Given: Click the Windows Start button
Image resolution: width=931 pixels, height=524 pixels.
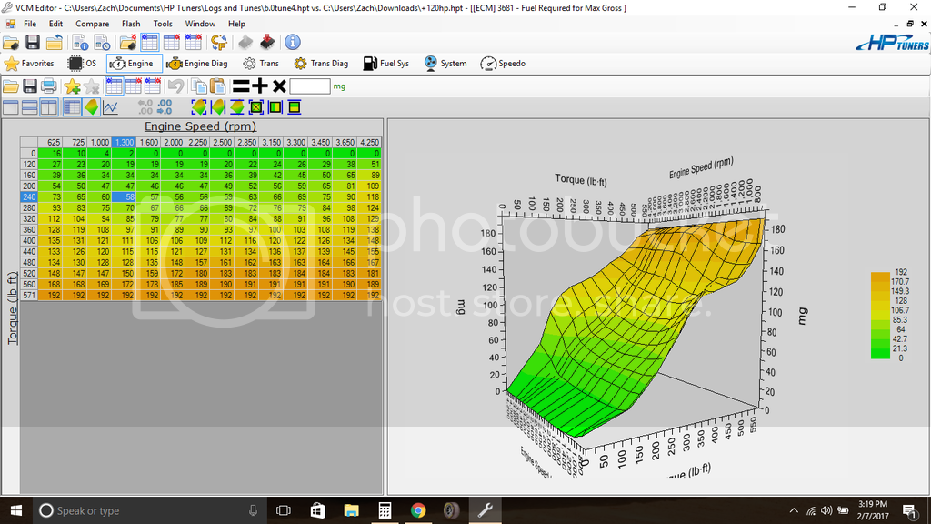Looking at the screenshot, I should pyautogui.click(x=16, y=510).
